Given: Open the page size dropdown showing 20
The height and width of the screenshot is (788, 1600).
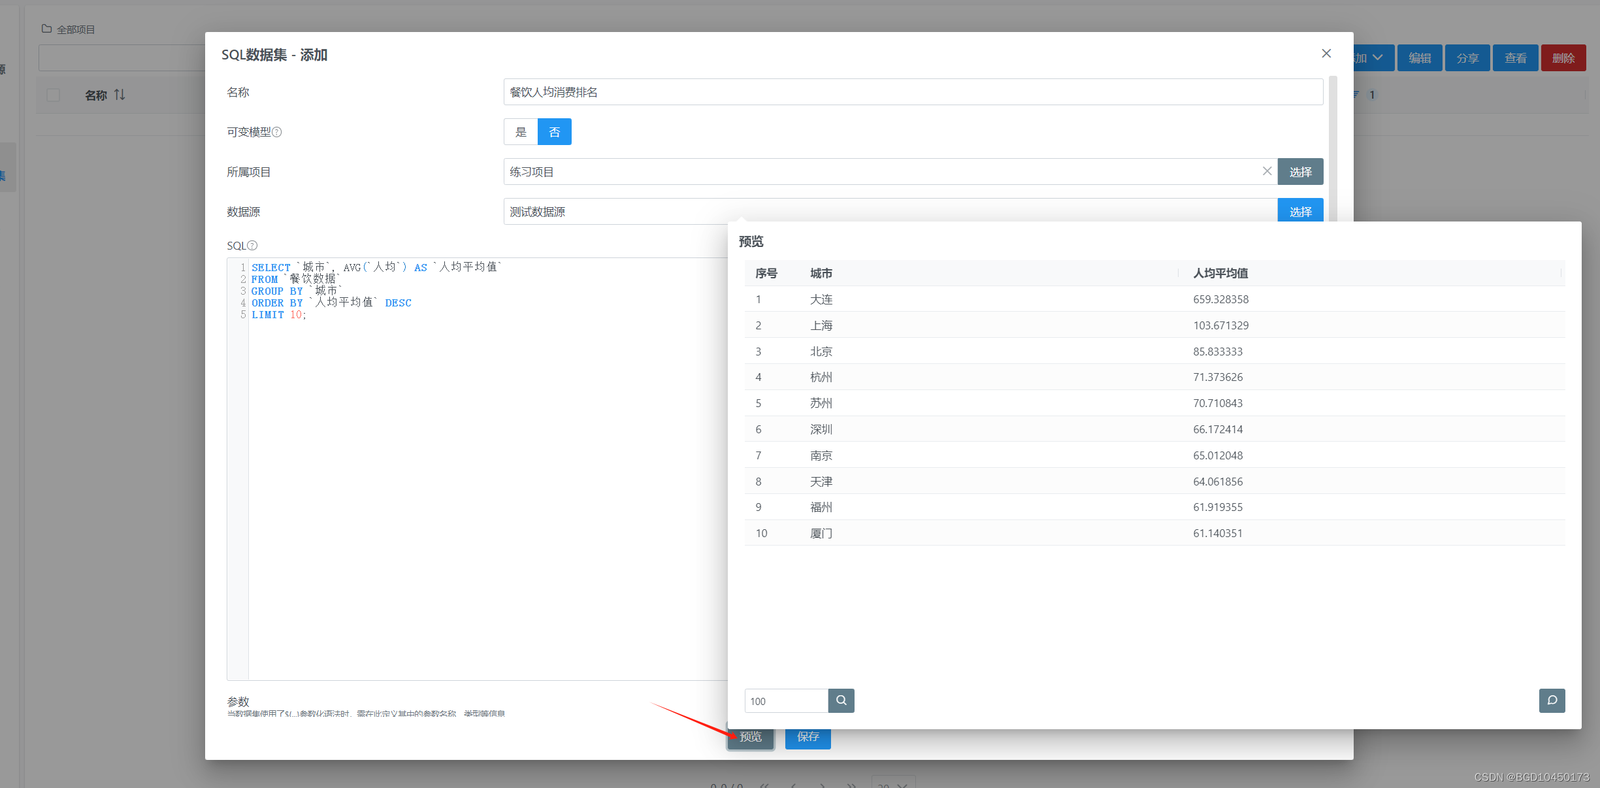Looking at the screenshot, I should click(894, 784).
